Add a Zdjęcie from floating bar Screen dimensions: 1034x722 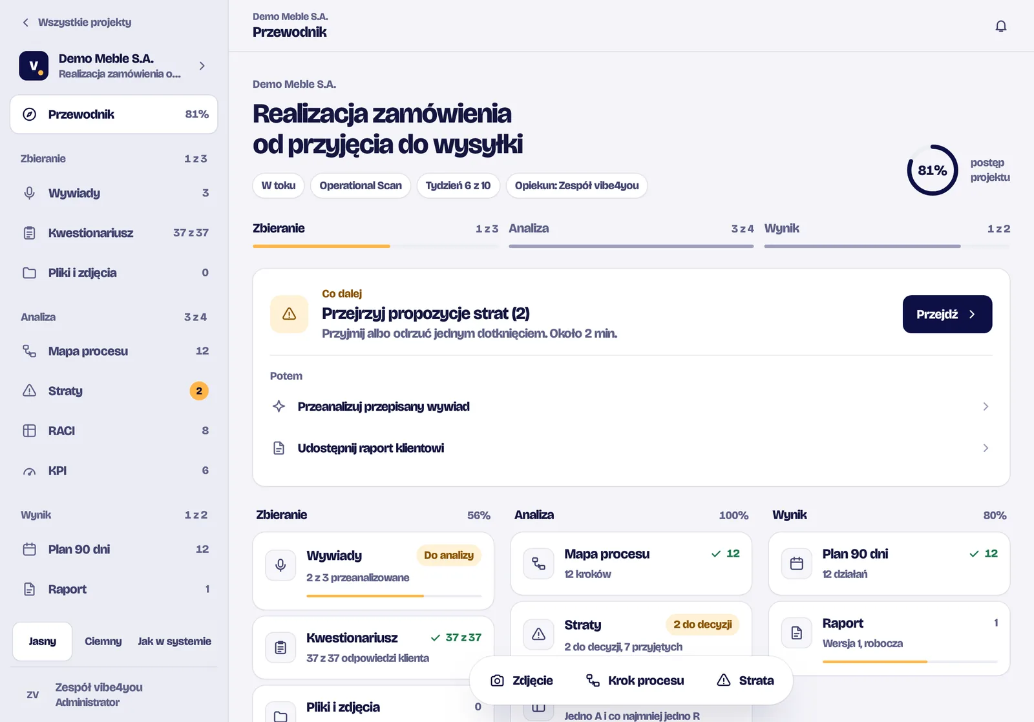522,681
